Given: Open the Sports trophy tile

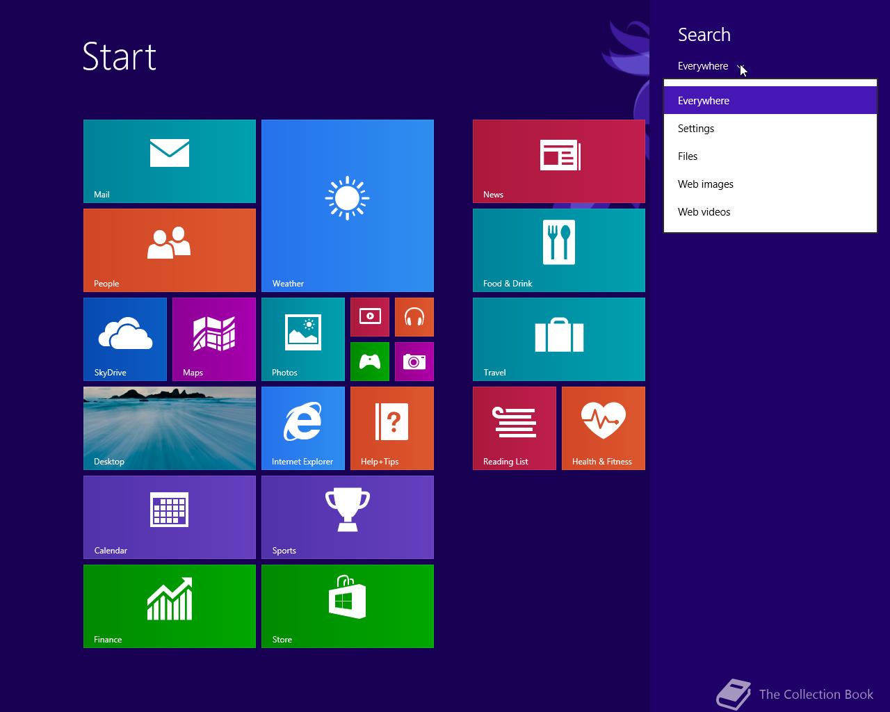Looking at the screenshot, I should (x=348, y=517).
